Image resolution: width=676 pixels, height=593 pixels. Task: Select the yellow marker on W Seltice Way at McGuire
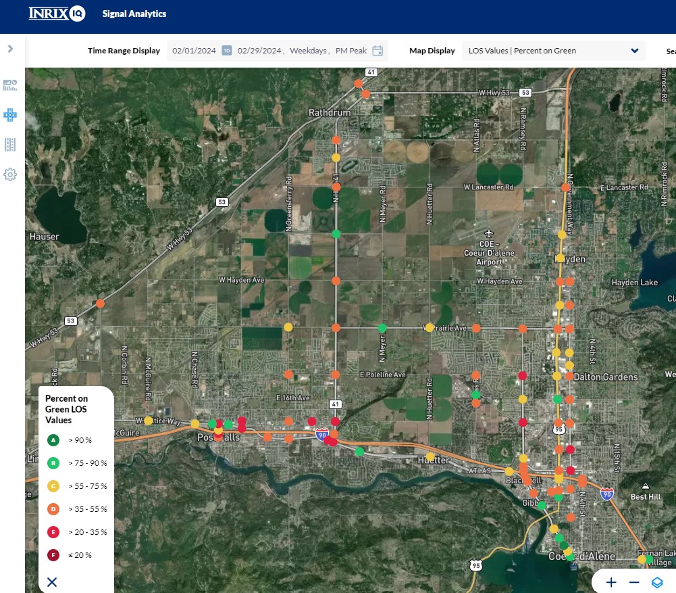point(148,421)
